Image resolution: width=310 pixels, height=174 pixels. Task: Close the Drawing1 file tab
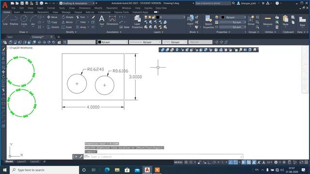[52, 37]
